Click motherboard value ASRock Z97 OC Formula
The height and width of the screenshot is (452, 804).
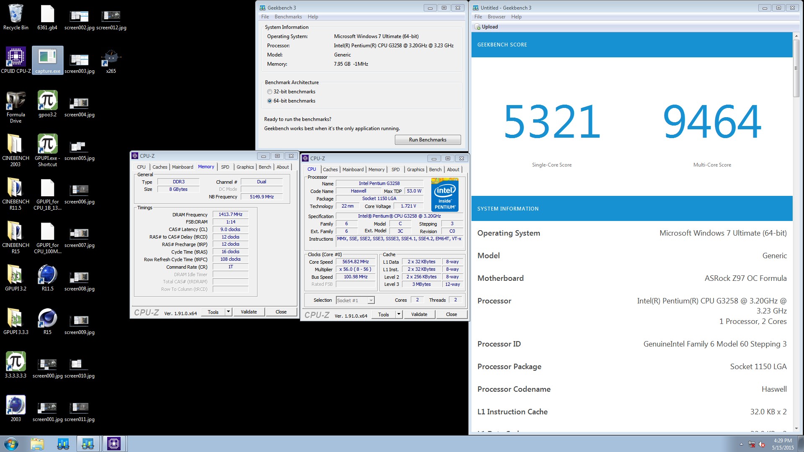pos(745,278)
